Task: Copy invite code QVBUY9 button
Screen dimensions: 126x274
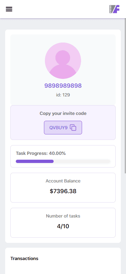Action: (x=63, y=128)
